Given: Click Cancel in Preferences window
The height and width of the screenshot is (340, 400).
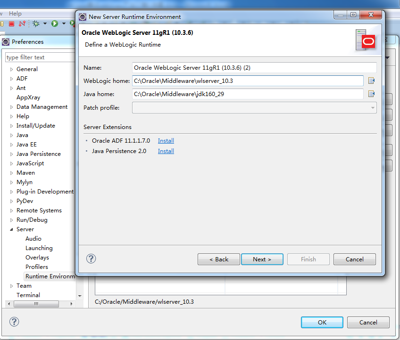Looking at the screenshot, I should point(368,323).
